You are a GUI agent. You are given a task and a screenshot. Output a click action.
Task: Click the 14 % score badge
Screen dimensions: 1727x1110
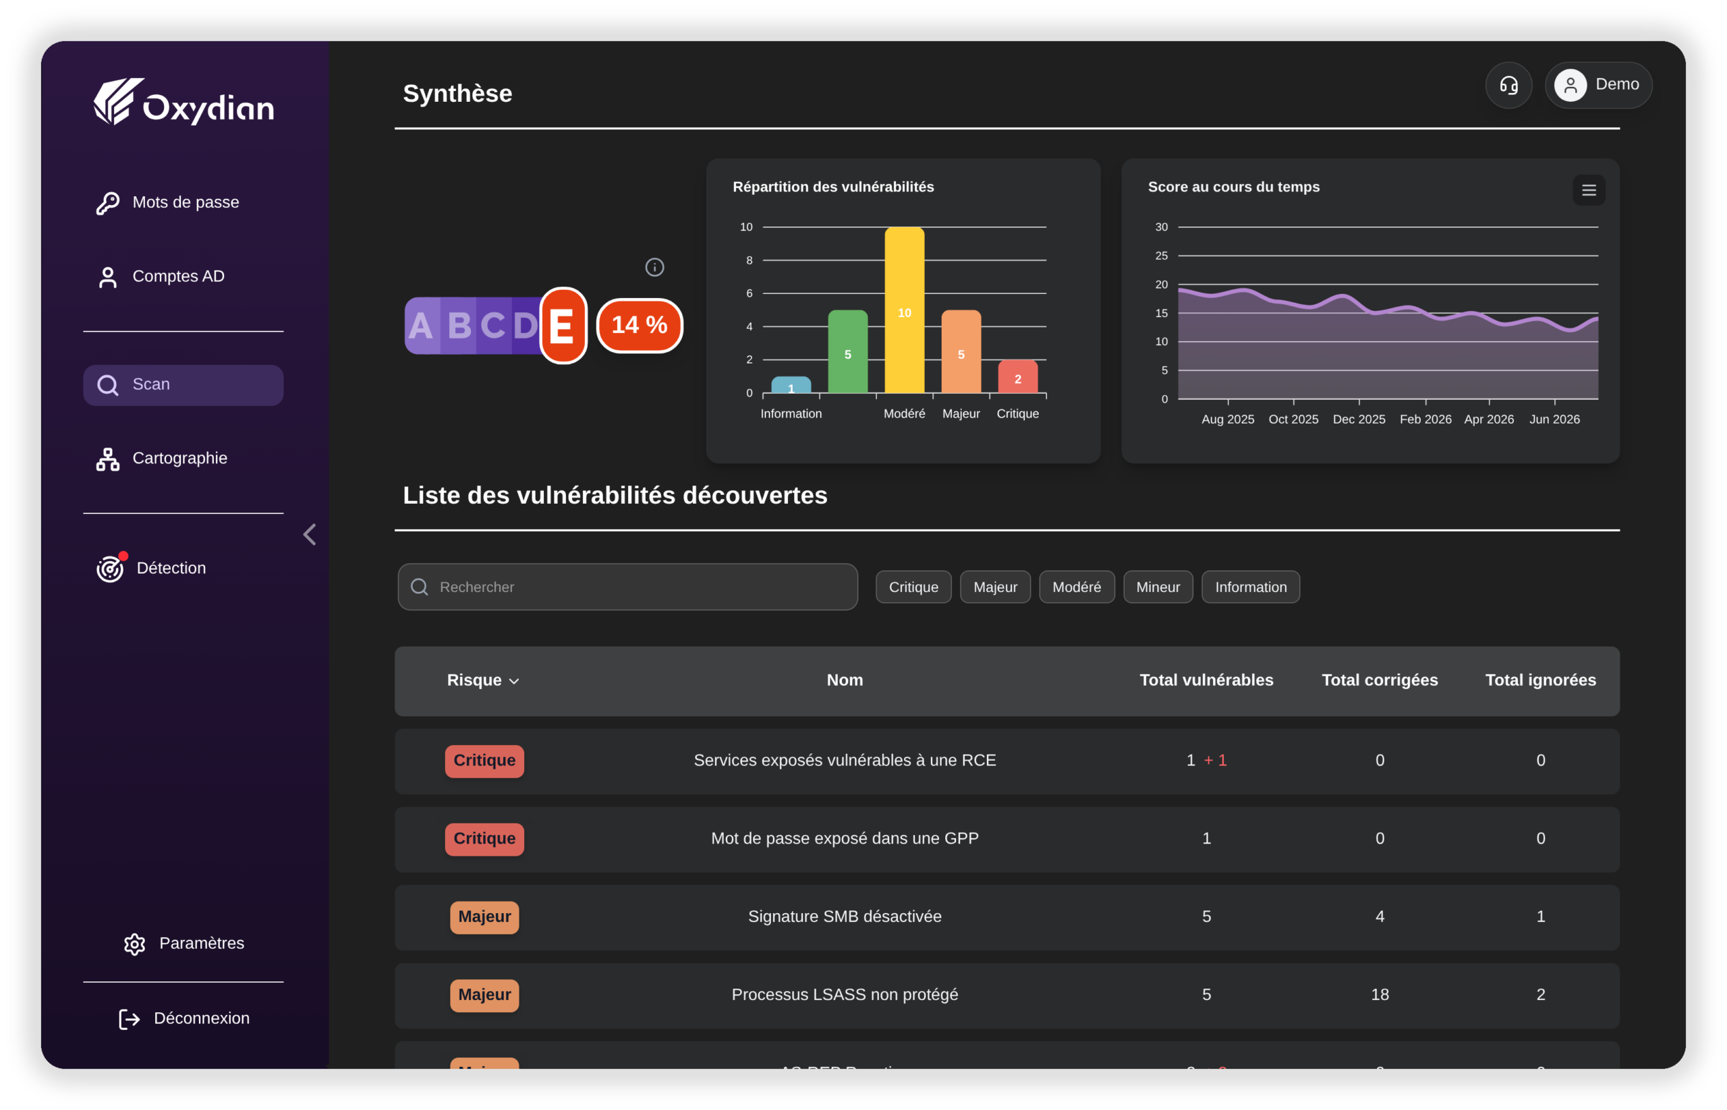point(640,325)
